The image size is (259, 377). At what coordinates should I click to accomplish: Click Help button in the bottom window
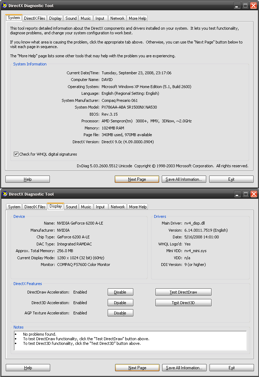pyautogui.click(x=28, y=367)
